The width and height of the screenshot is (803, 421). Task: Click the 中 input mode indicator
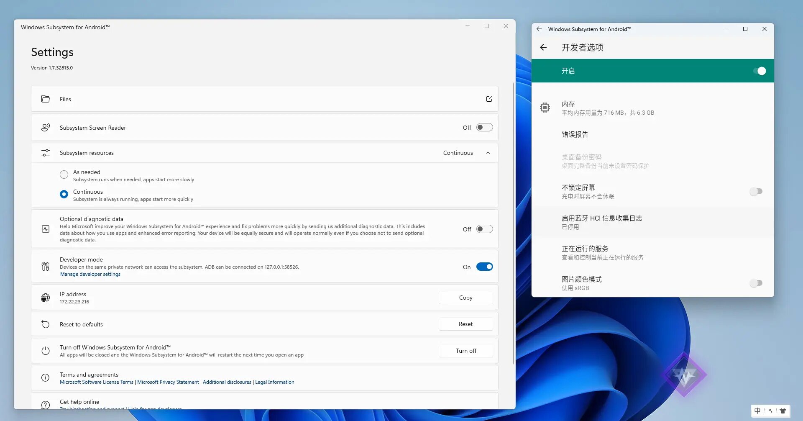(x=757, y=411)
